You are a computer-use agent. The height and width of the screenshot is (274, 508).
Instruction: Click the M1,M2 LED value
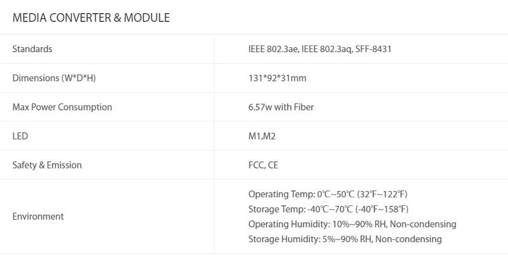click(x=262, y=136)
